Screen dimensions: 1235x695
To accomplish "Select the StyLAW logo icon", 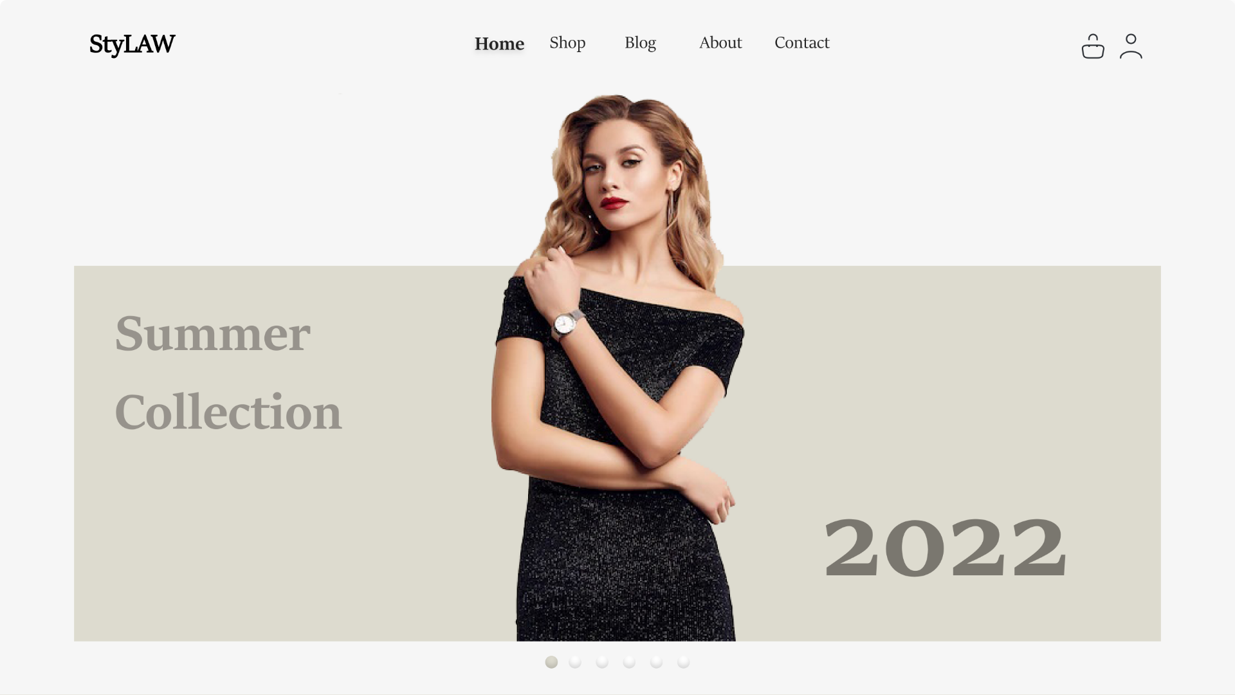I will pos(131,43).
